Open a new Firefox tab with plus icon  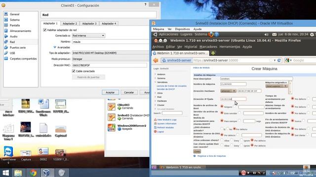213,53
